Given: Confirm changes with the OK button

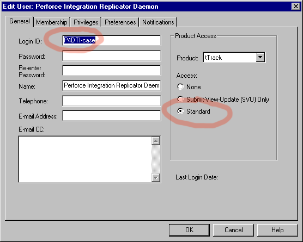Looking at the screenshot, I should 190,230.
